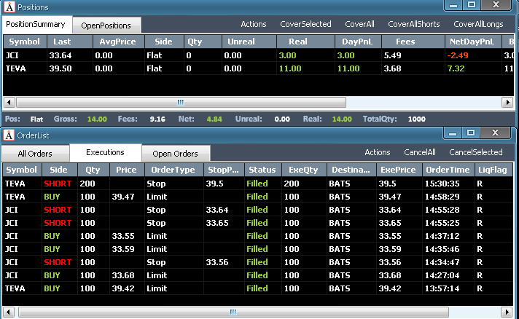Click the Real column header
Screen dimensions: 519x319
(x=305, y=42)
